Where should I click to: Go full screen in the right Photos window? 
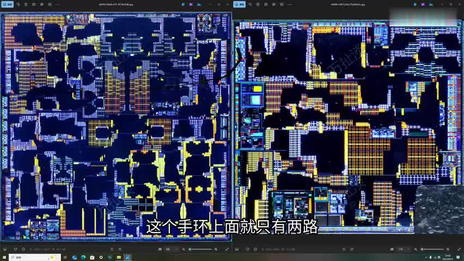pyautogui.click(x=459, y=249)
